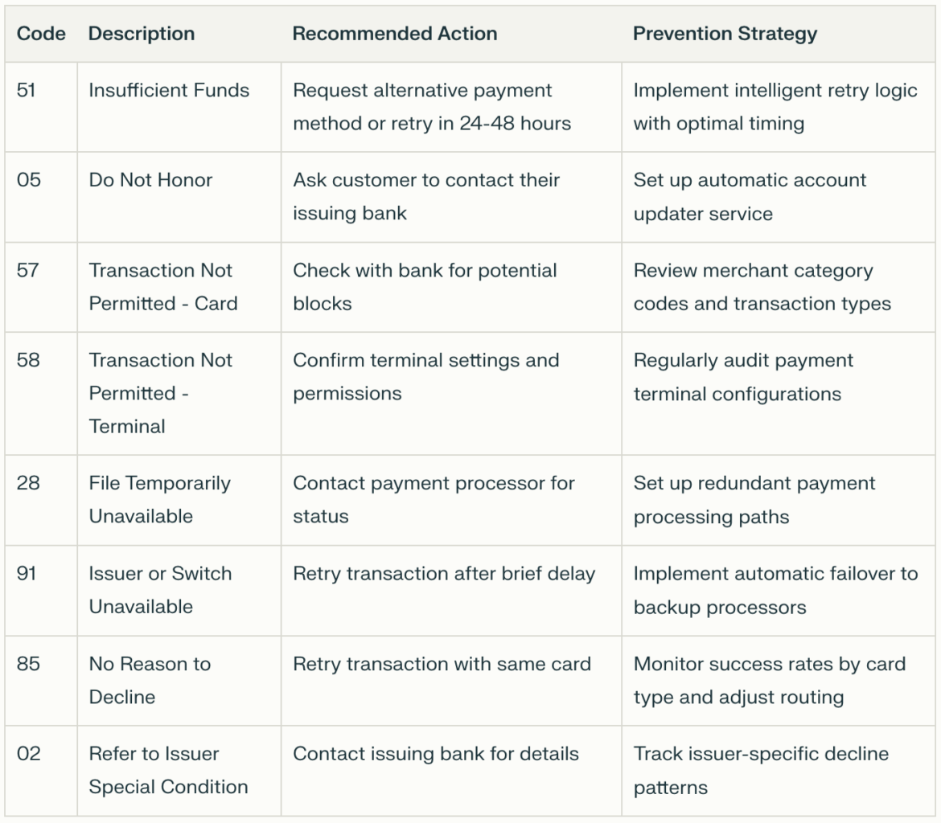Click Contact payment processor for status cell
Screen dimensions: 941x823
434,499
